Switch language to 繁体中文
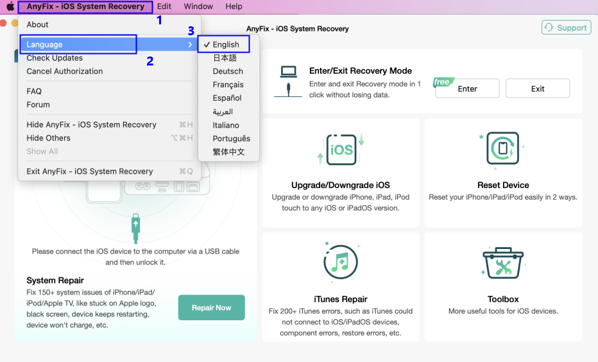This screenshot has width=598, height=362. pos(229,152)
